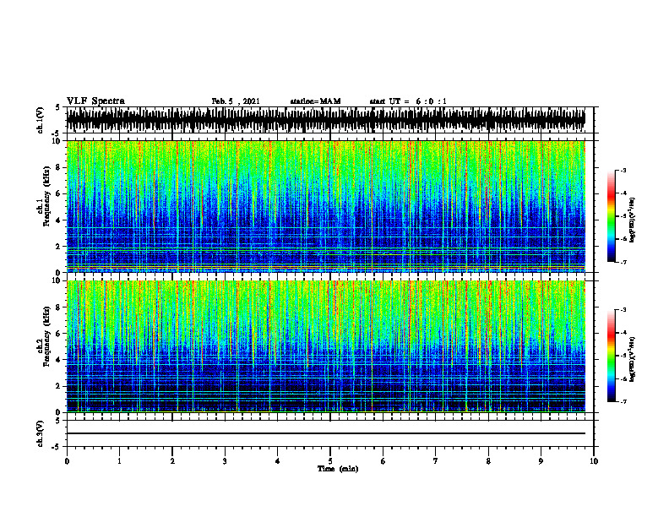
Task: Click the "5" tick on the time axis
Action: 330,461
